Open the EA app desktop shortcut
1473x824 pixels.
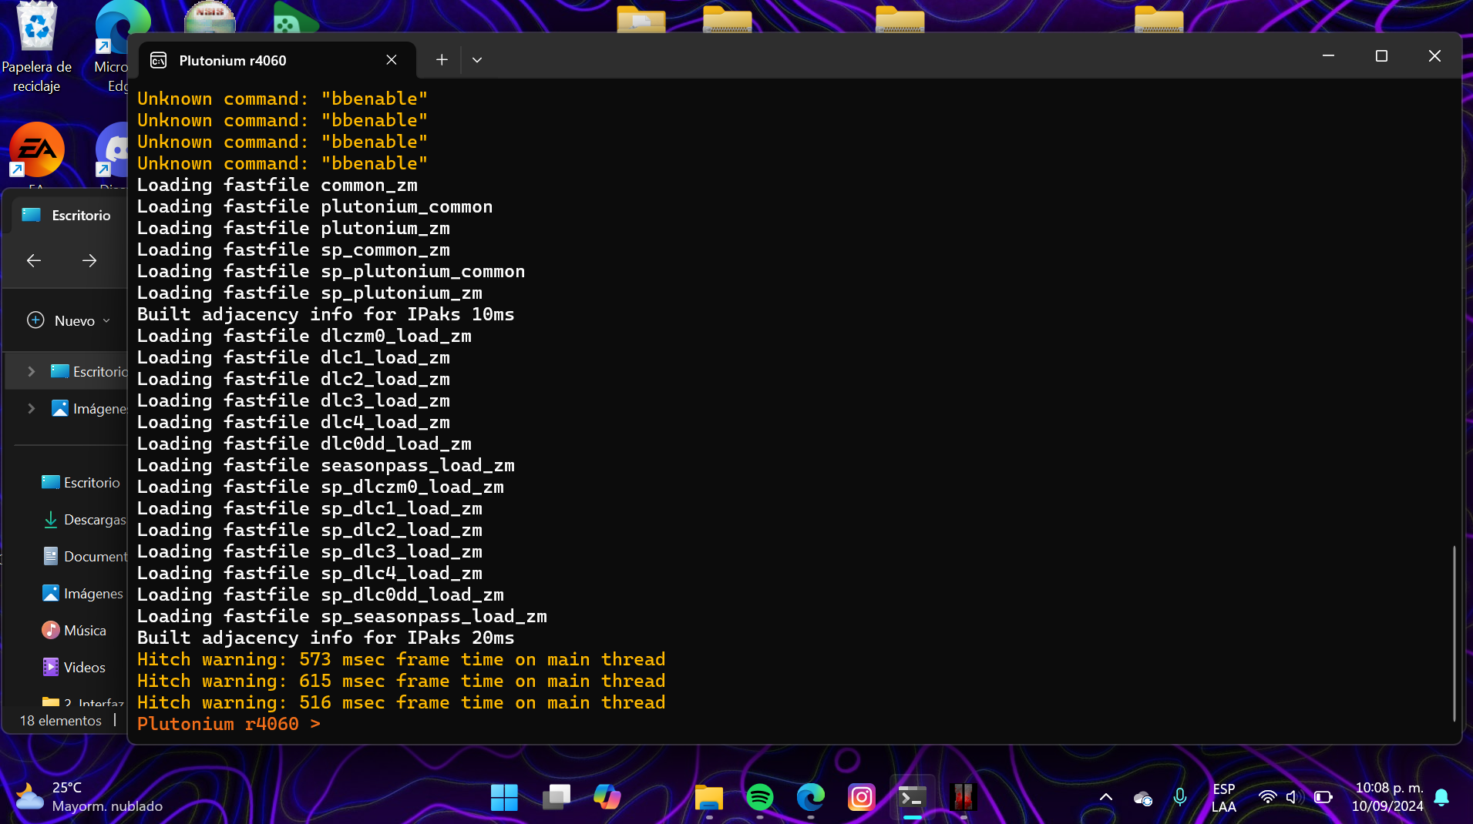point(36,151)
